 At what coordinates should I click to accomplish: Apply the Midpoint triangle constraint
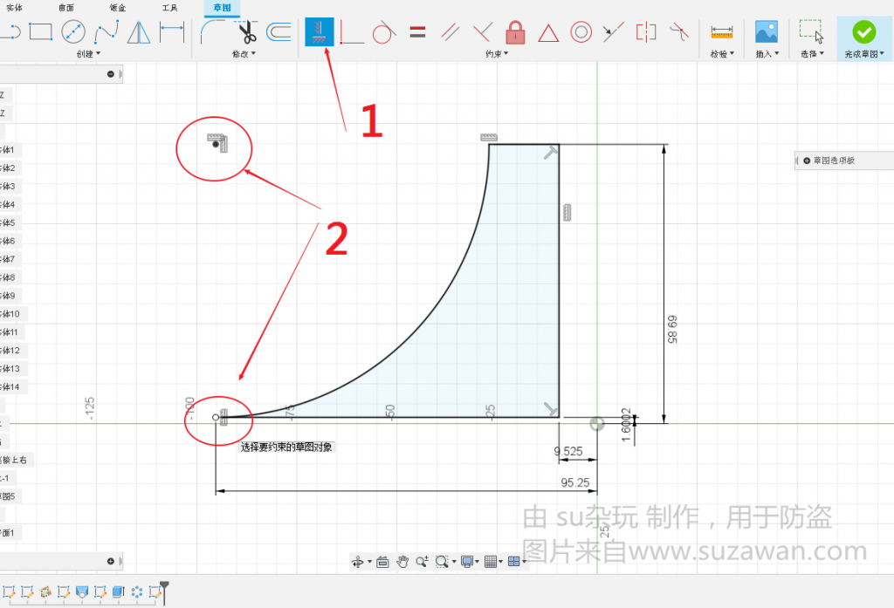(548, 33)
